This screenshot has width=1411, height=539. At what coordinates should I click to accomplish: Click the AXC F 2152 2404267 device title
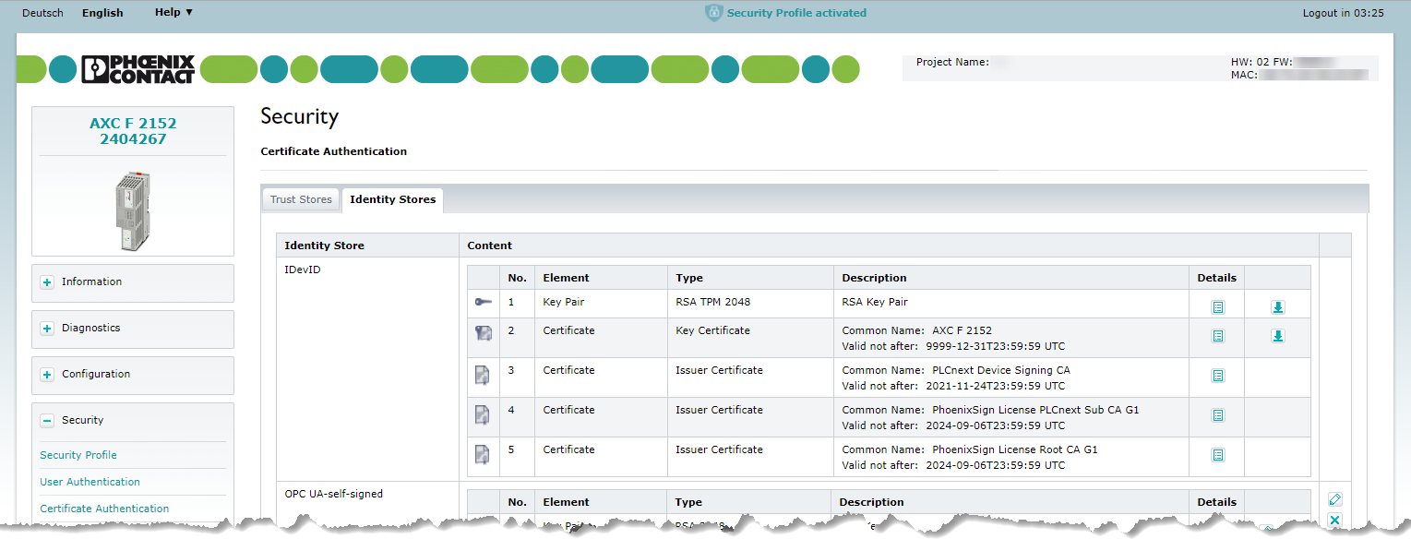133,131
